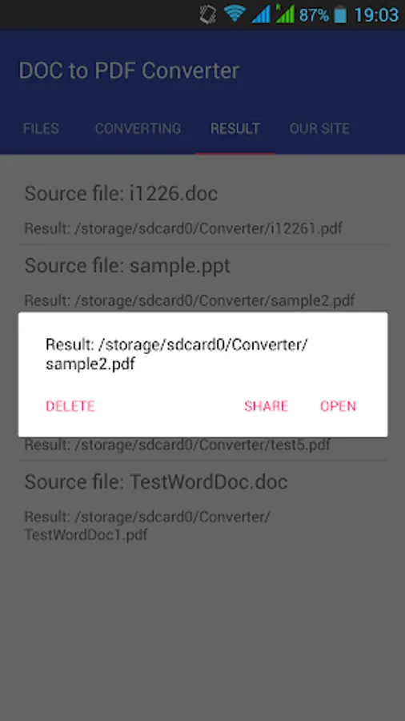Tap the dialog's sample2.pdf result path text

point(177,354)
